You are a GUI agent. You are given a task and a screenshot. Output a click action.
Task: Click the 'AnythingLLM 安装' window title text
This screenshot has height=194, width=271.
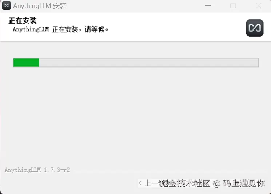[x=40, y=6]
